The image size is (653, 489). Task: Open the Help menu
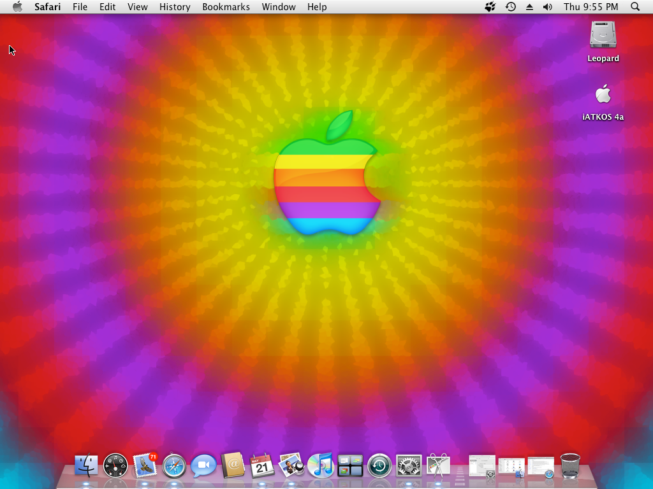click(317, 7)
